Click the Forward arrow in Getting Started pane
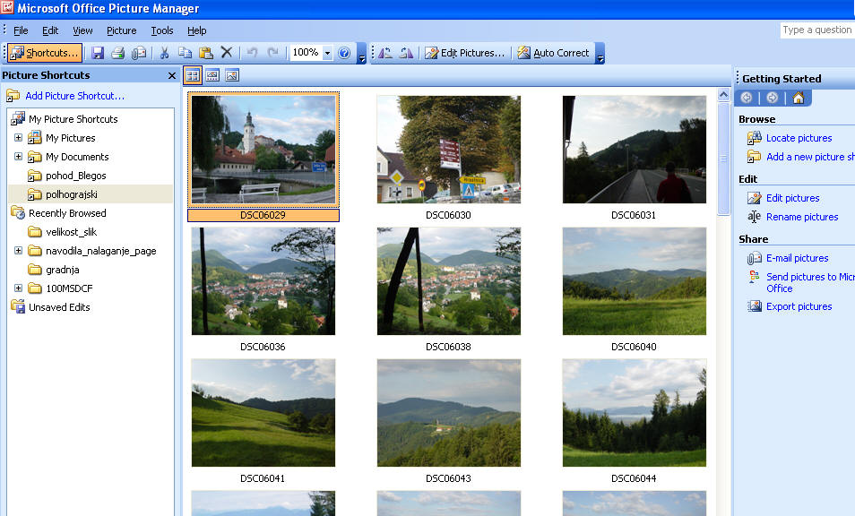The width and height of the screenshot is (855, 516). coord(773,98)
